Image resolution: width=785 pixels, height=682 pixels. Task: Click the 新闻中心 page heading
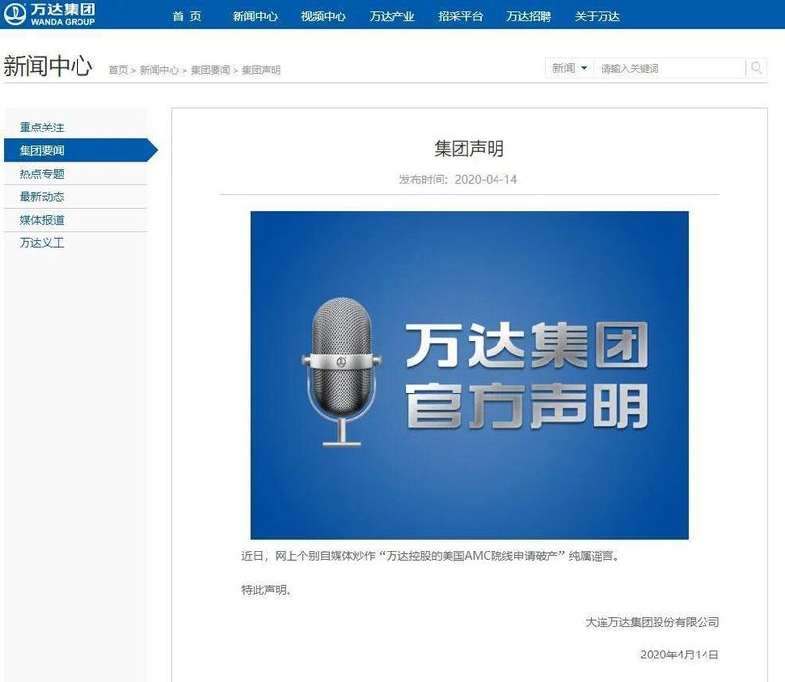[x=48, y=66]
